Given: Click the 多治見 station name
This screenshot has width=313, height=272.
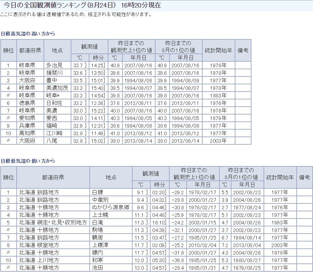Looking at the screenshot, I should (x=54, y=65).
